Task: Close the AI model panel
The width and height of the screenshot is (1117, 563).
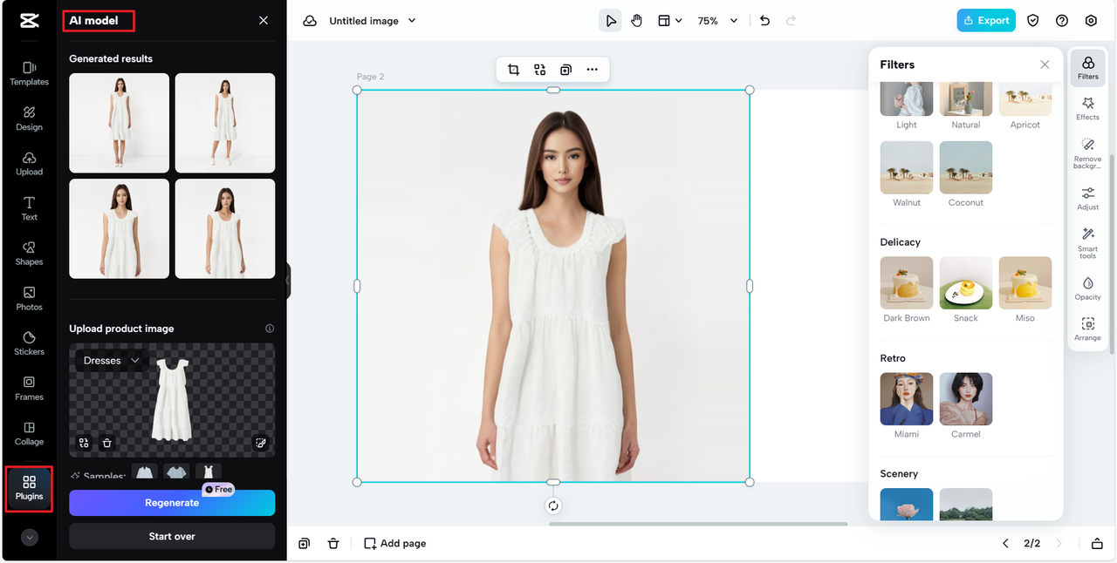Action: point(264,21)
